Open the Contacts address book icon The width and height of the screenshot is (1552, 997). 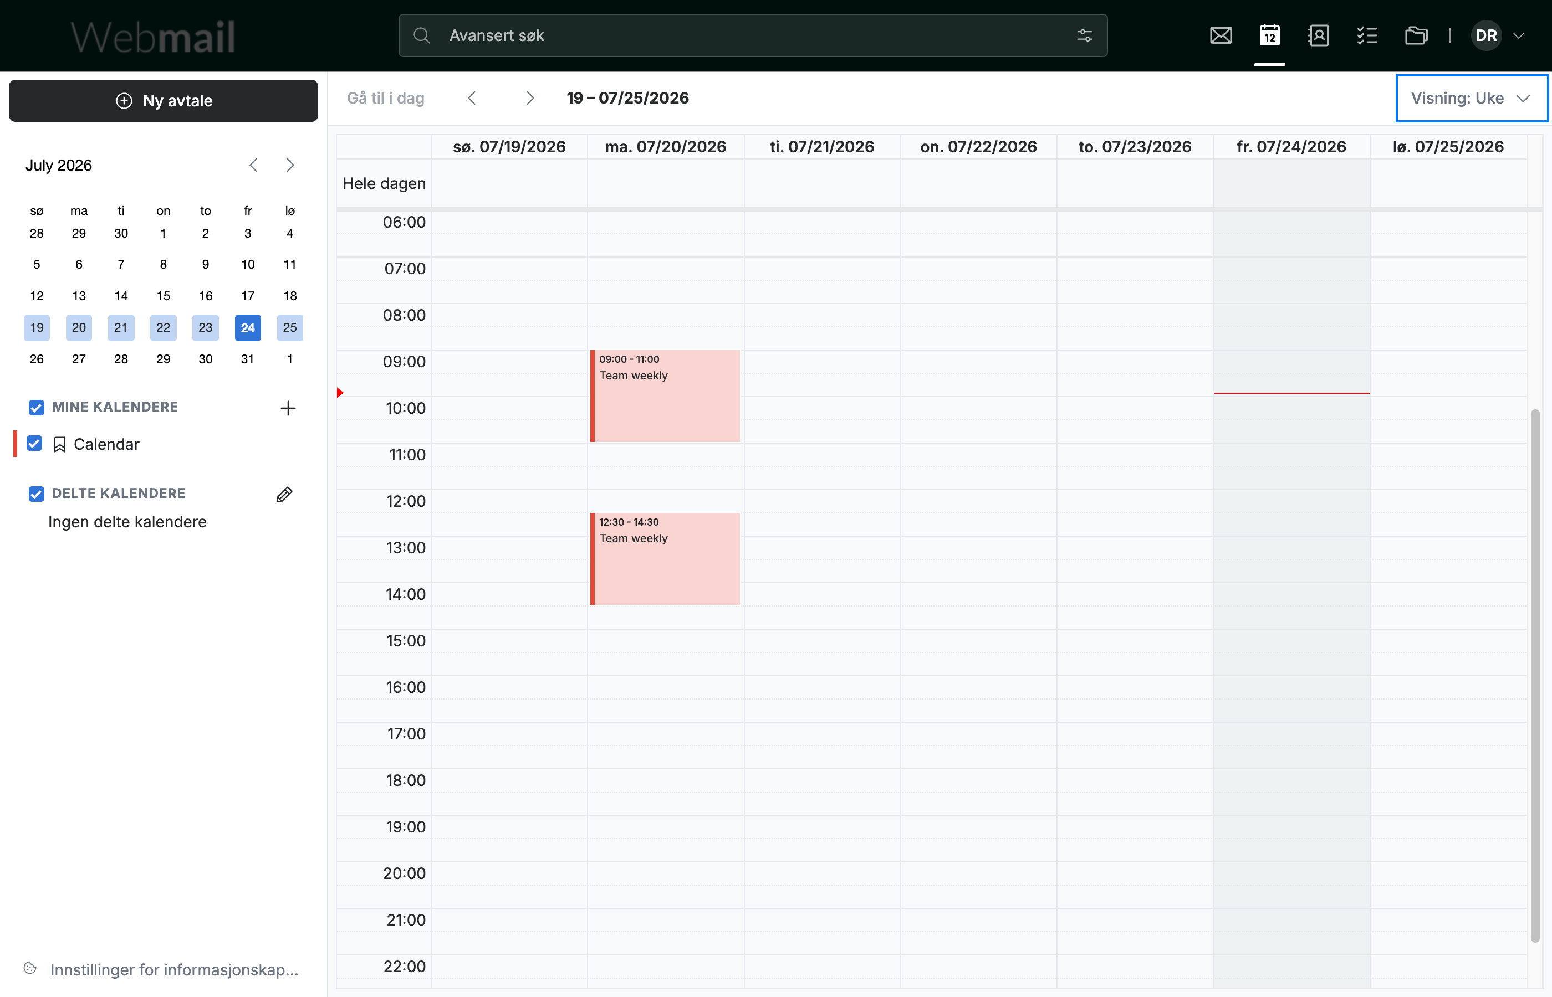tap(1318, 35)
